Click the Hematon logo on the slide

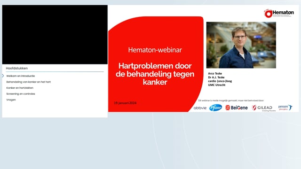point(279,13)
